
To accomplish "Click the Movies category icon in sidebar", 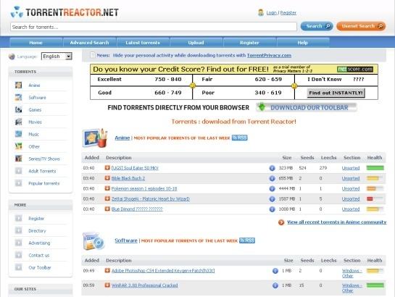I will tap(18, 122).
